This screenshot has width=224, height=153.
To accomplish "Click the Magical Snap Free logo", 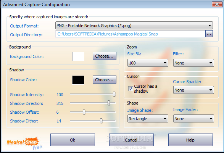I will pyautogui.click(x=24, y=143).
